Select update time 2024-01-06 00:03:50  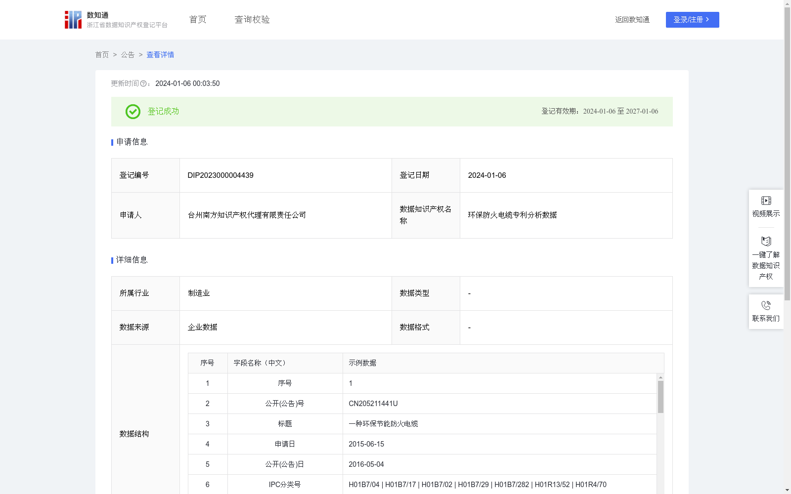coord(187,83)
